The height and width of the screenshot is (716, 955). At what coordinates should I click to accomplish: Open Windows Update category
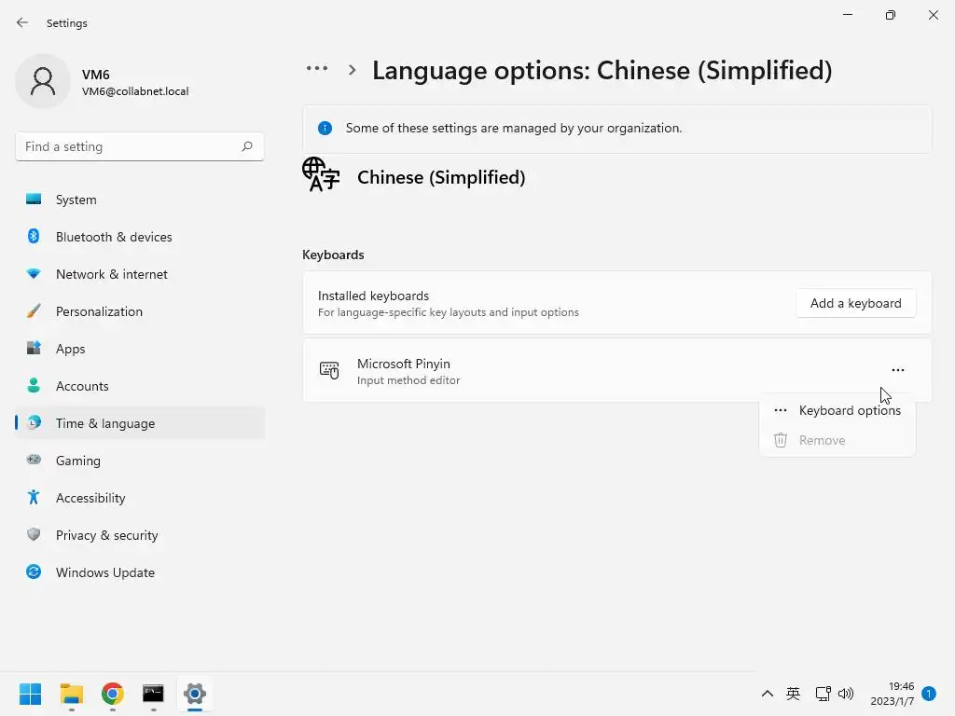point(140,572)
